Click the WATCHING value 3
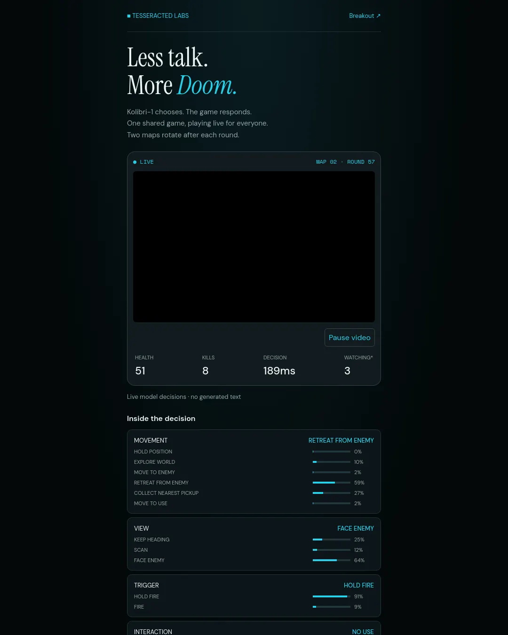Screen dimensions: 508x635 (348, 371)
